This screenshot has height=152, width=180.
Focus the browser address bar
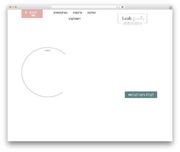pos(84,7)
